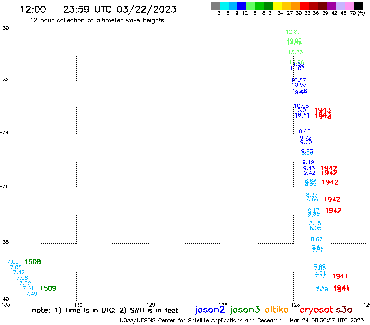This screenshot has height=325, width=370.
Task: Click the latitude axis label "-34"
Action: [4, 132]
